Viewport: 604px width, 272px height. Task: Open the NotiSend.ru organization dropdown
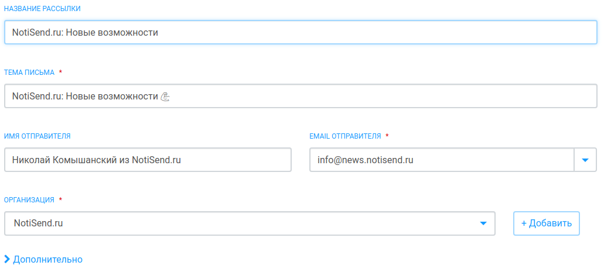[250, 223]
